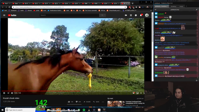
Task: Expand the Chatterino split dropdown chevron
Action: pyautogui.click(x=155, y=10)
